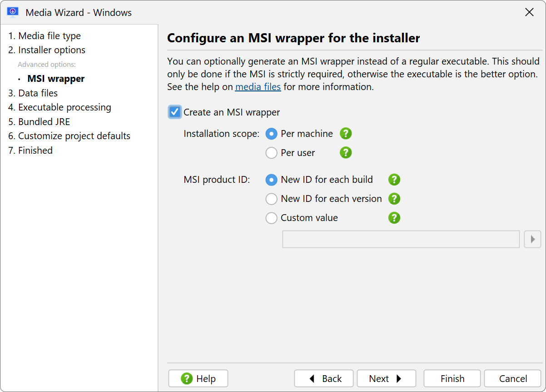Click the Media Wizard title bar icon

coord(13,12)
